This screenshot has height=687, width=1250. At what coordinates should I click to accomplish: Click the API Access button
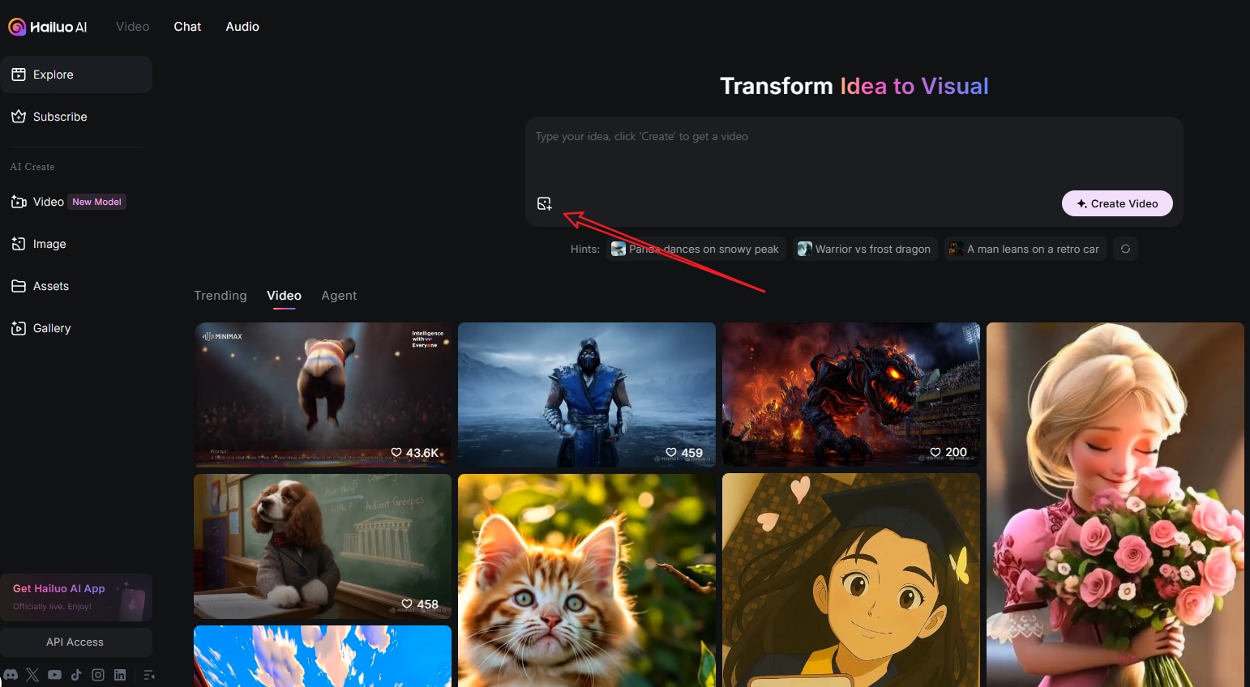76,642
